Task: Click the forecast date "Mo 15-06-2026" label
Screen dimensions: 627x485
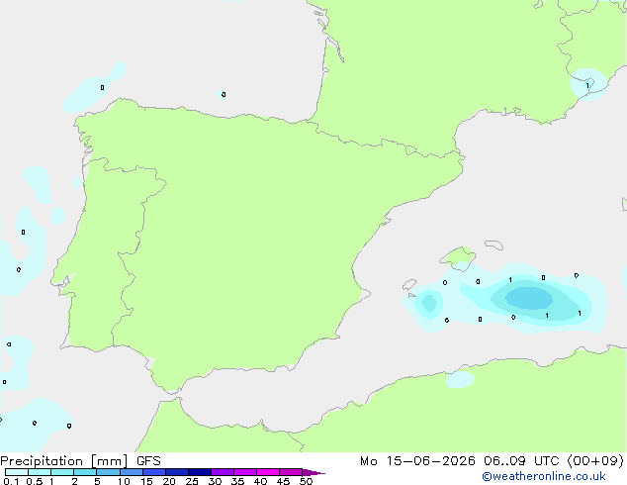Action: click(417, 461)
